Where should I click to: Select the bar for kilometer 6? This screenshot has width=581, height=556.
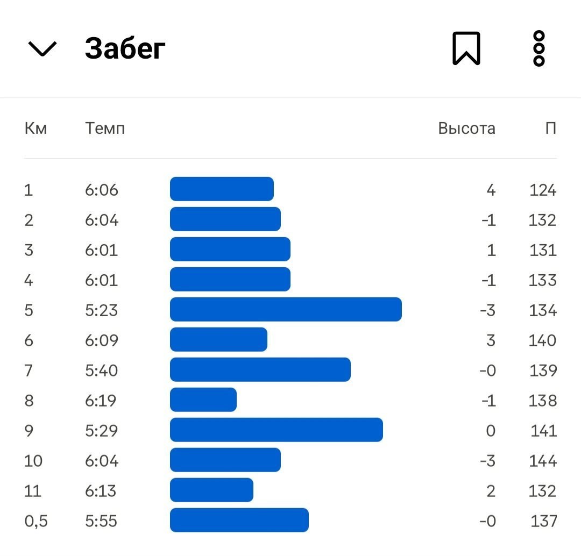[x=218, y=339]
